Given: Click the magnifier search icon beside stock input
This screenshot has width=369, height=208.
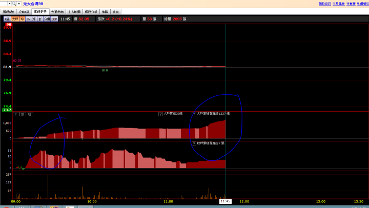Looking at the screenshot, I should click(x=14, y=4).
